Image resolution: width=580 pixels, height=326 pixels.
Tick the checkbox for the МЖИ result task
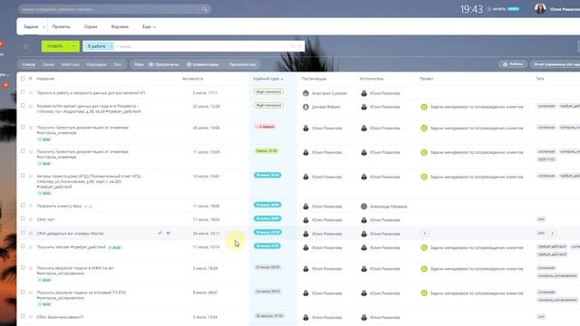pos(23,268)
